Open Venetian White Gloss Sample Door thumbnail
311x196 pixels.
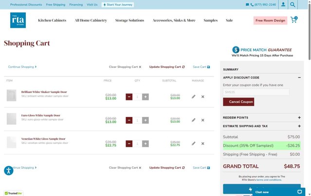[x=12, y=142]
